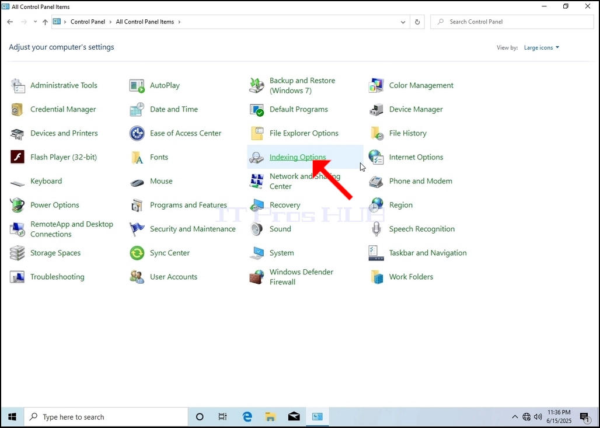The image size is (600, 428).
Task: Open the Devices and Printers icon
Action: [18, 133]
